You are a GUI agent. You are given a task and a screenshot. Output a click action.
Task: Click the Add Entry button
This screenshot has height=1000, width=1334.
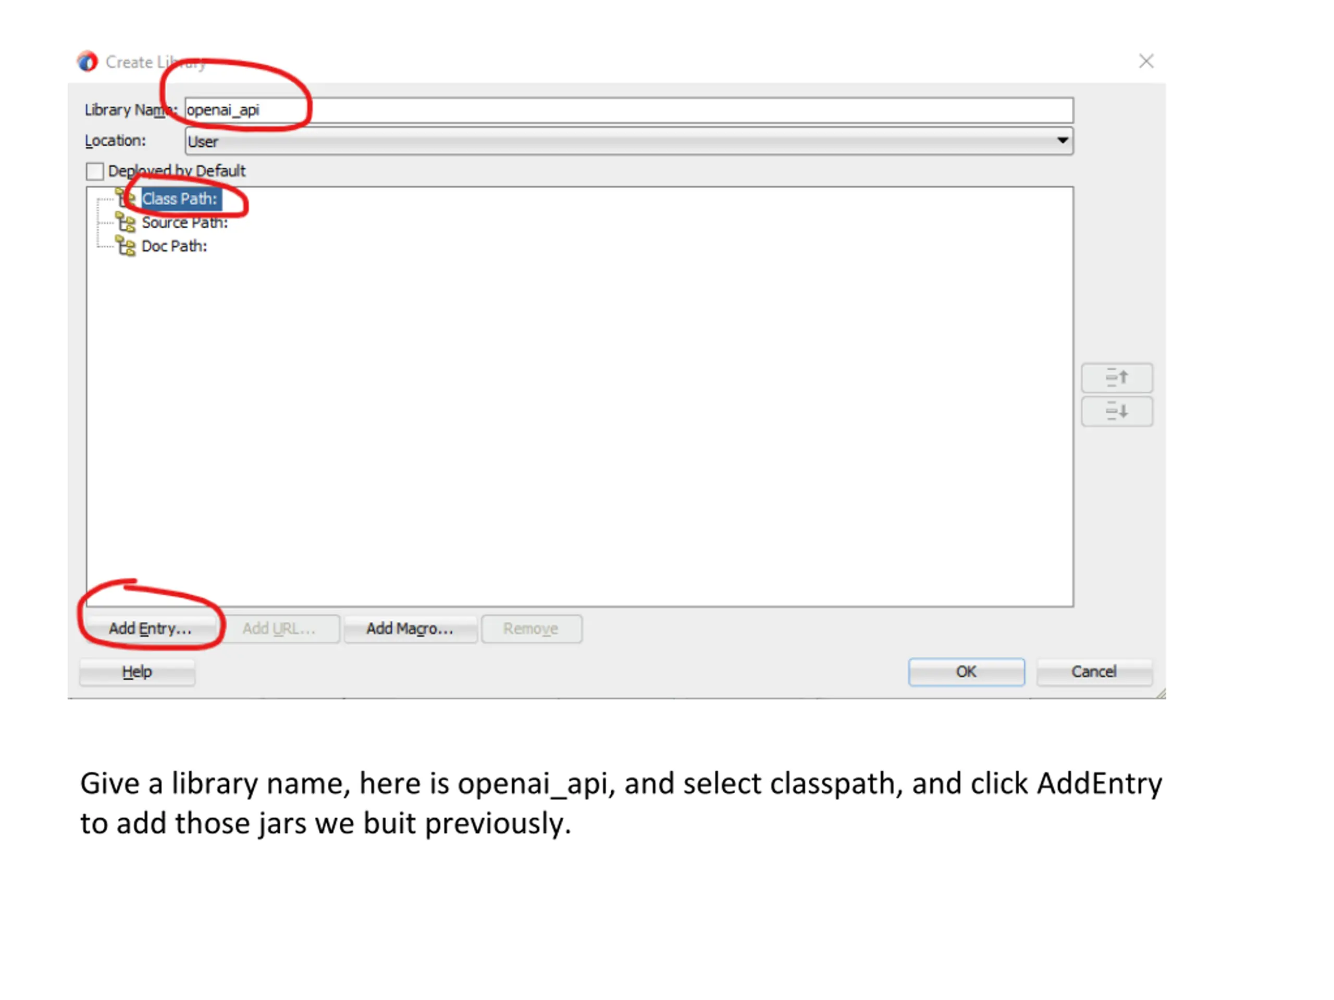click(150, 629)
